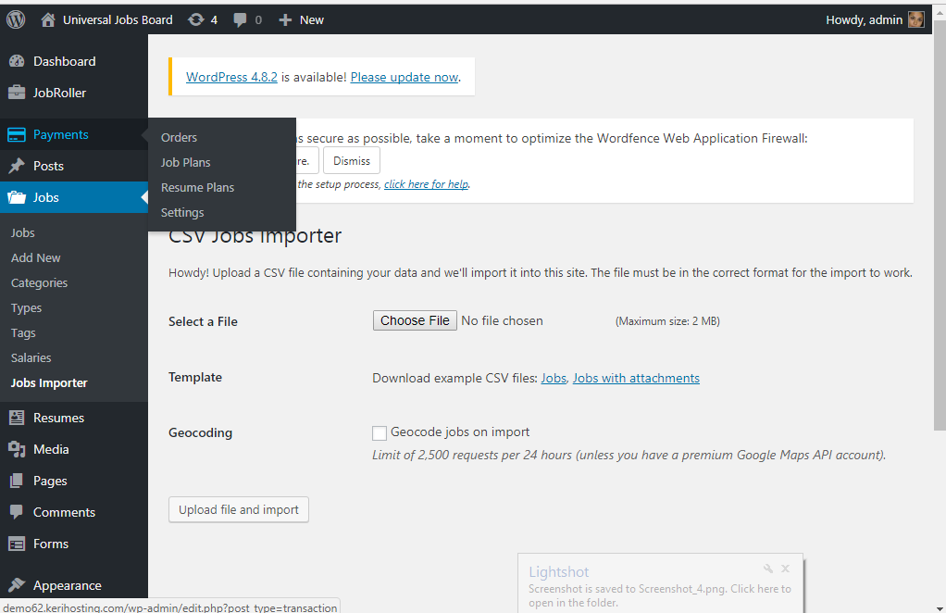This screenshot has height=613, width=946.
Task: Open the Media menu label
Action: pos(51,449)
